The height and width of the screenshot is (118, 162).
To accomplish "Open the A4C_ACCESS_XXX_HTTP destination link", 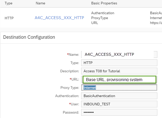I will tap(59, 18).
